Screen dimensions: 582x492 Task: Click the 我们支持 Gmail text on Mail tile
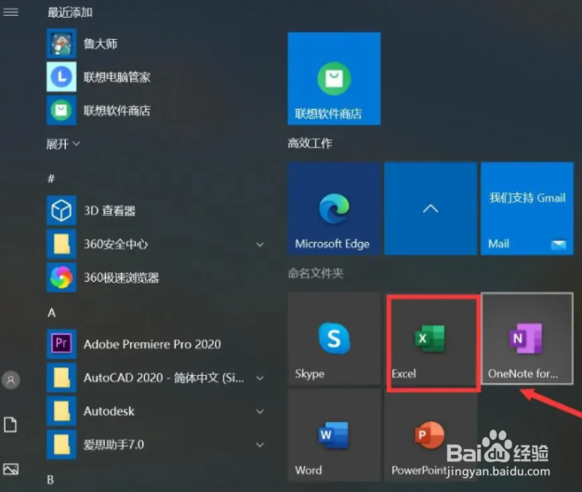pyautogui.click(x=527, y=197)
